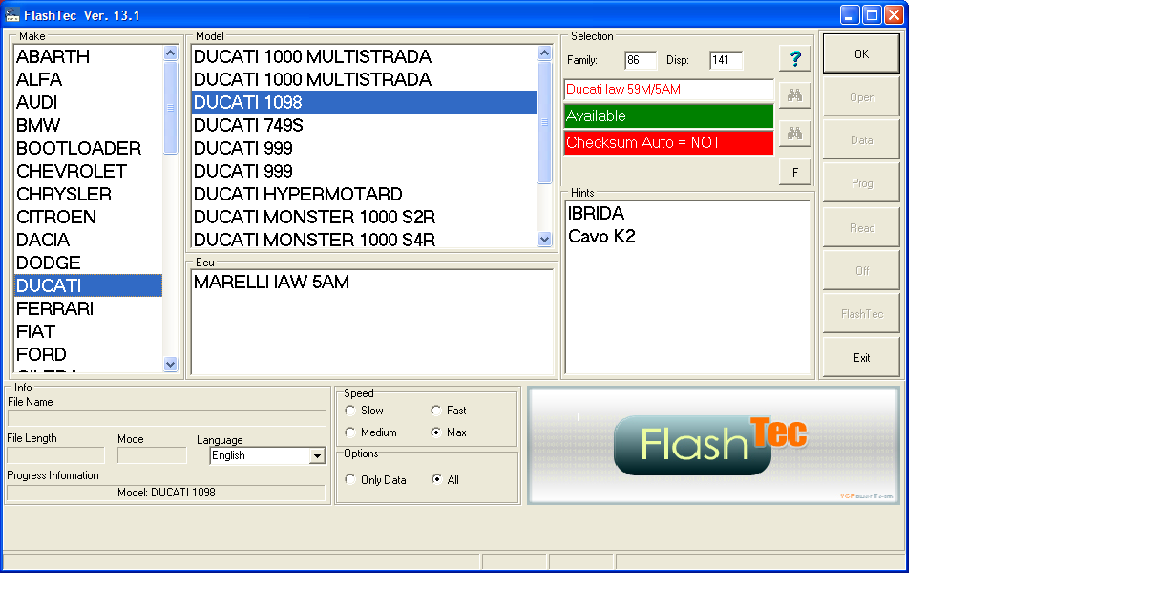Select Slow speed option

[350, 411]
